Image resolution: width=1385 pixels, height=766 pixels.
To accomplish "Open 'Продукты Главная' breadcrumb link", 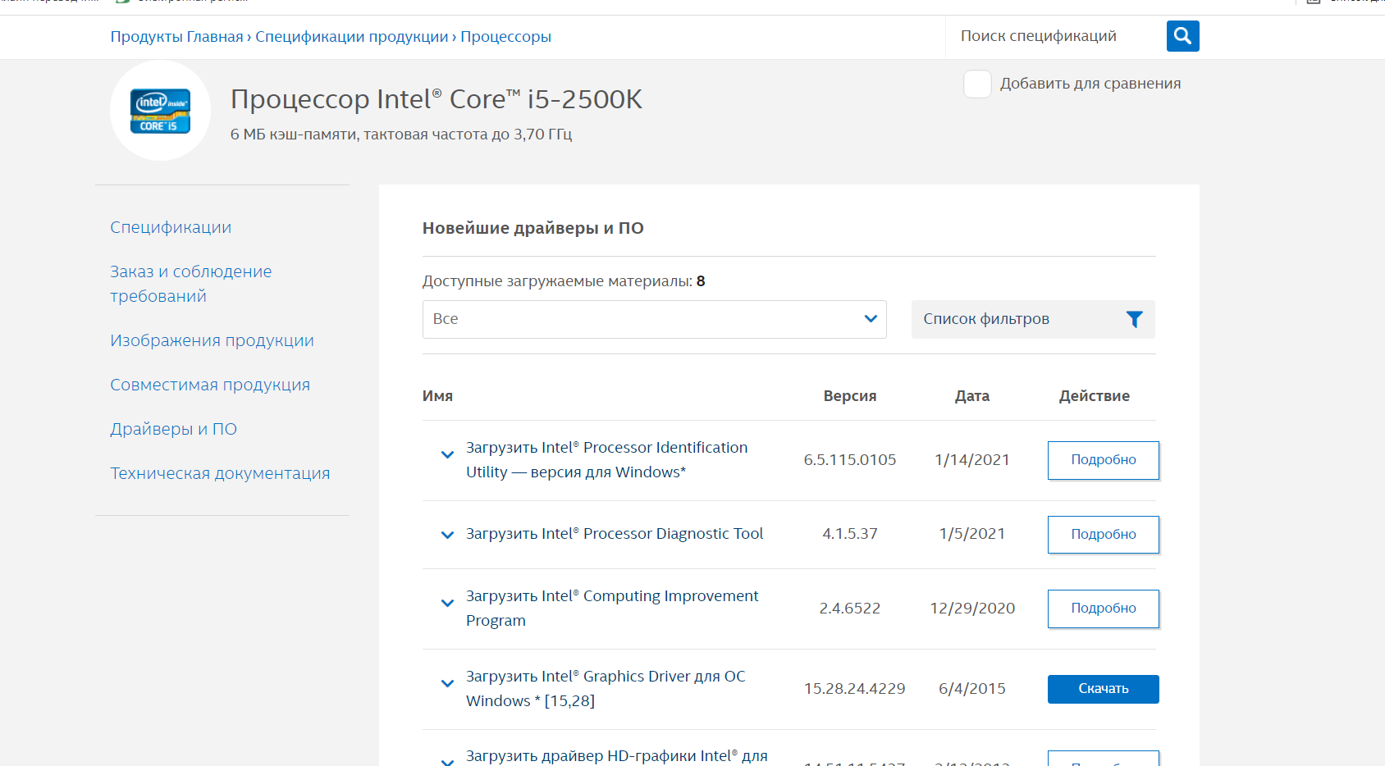I will tap(176, 37).
